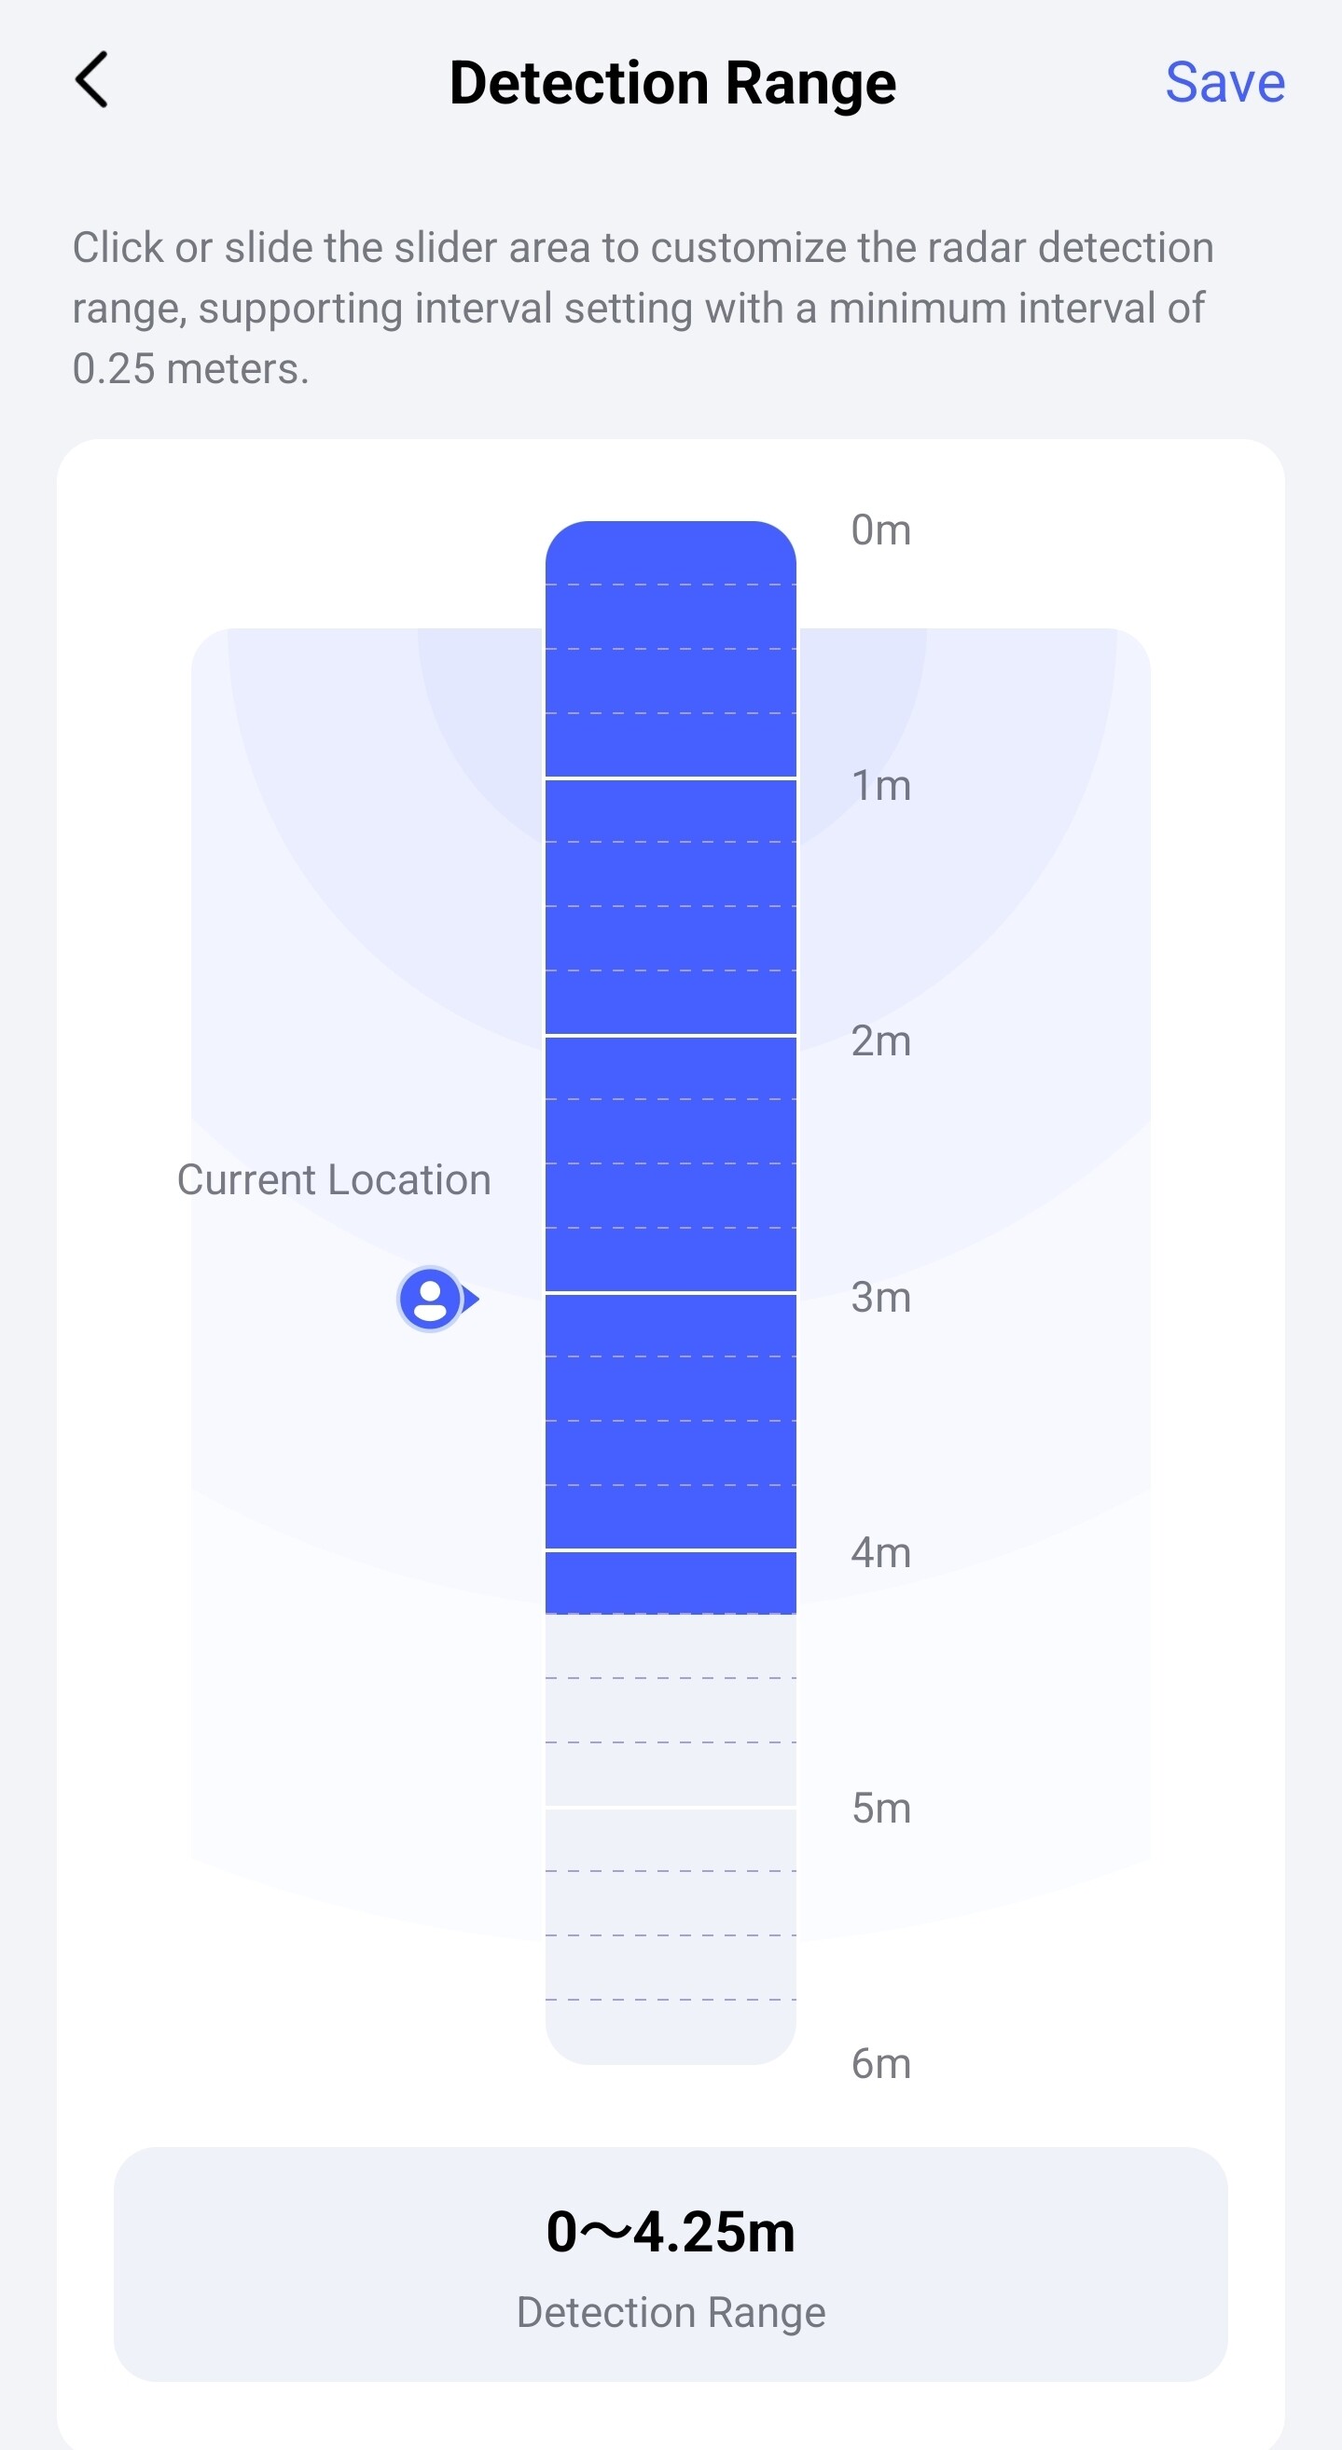Click the 0~4.25m range value readout
This screenshot has height=2450, width=1342.
tap(671, 2232)
